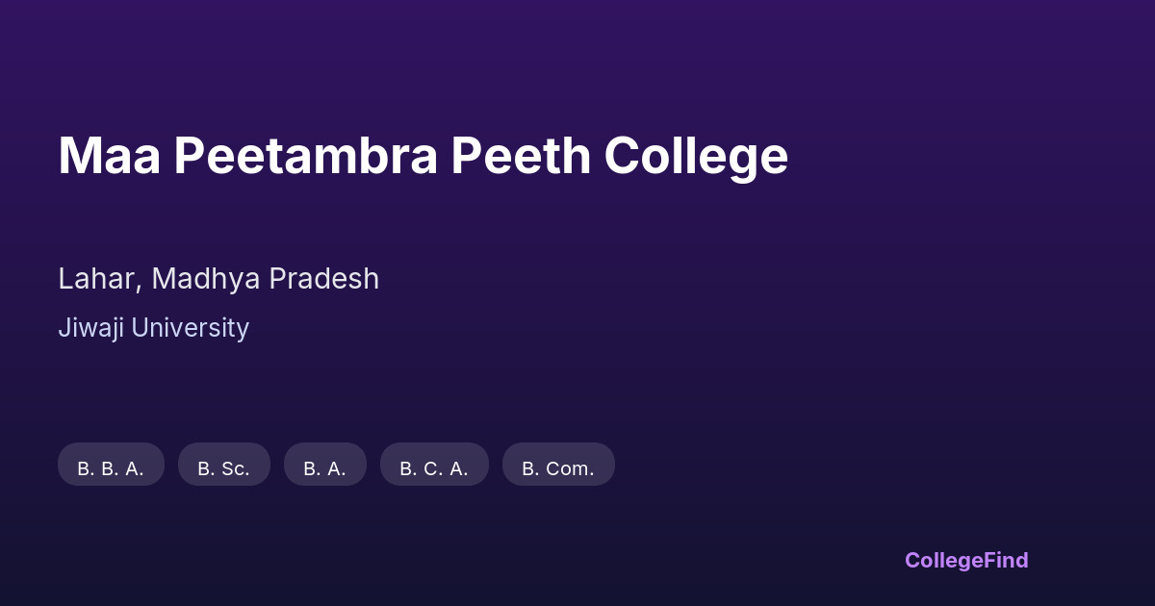Select the Lahar, Madhya Pradesh location text
This screenshot has width=1155, height=606.
pos(218,279)
